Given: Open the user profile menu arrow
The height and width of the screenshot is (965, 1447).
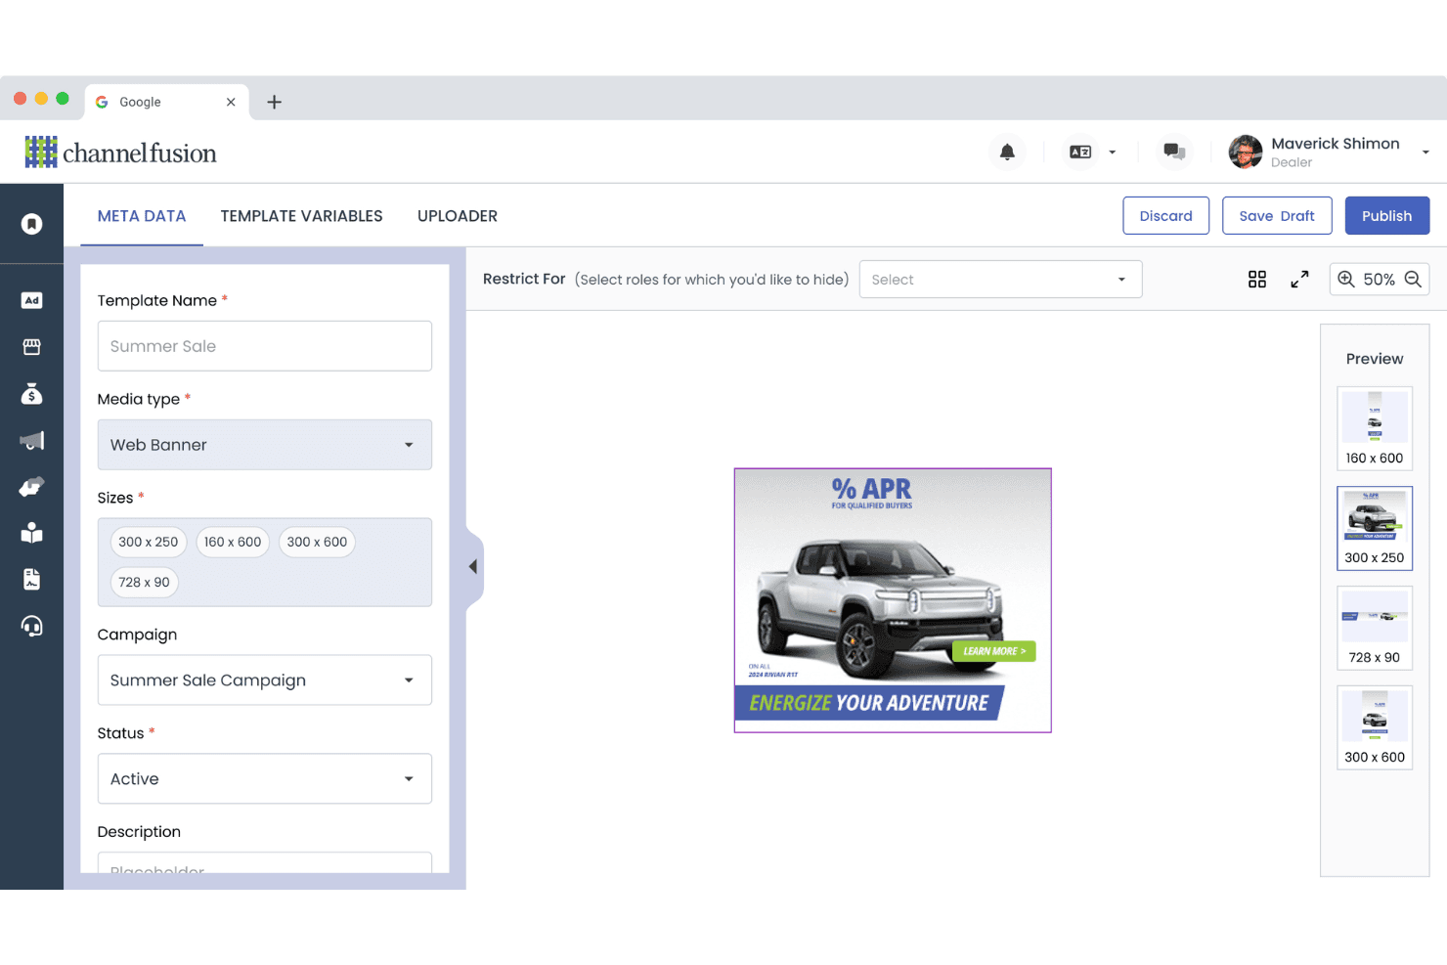Looking at the screenshot, I should (1425, 153).
